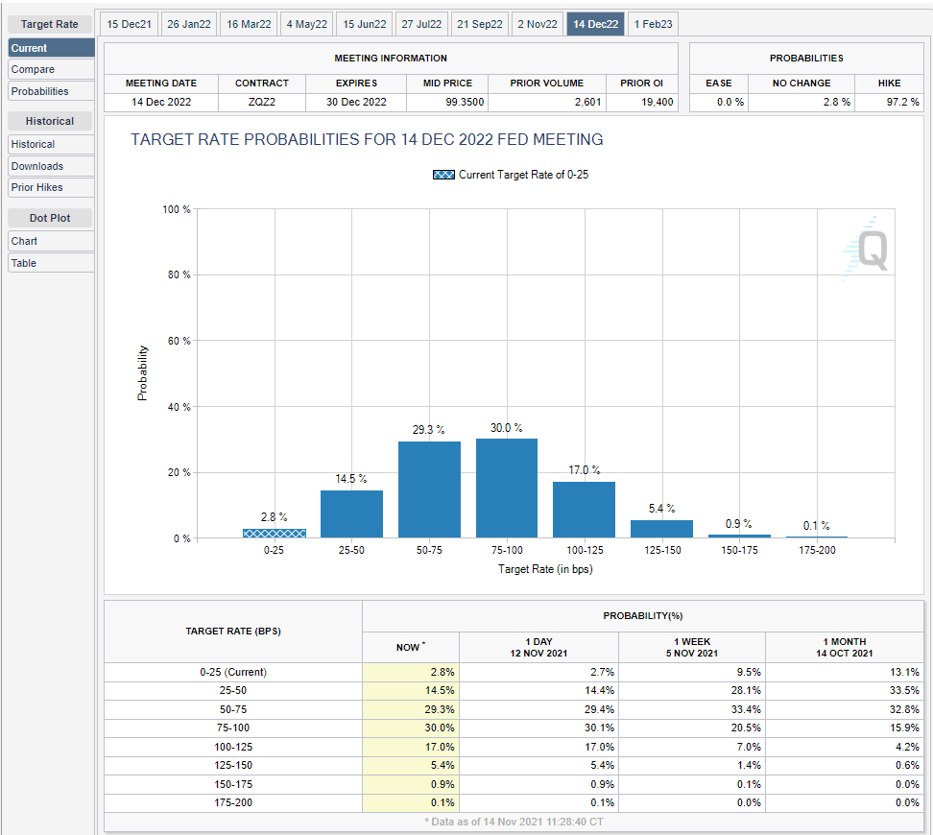Open the 16 Mar22 meeting tab
The image size is (933, 835).
(x=248, y=24)
